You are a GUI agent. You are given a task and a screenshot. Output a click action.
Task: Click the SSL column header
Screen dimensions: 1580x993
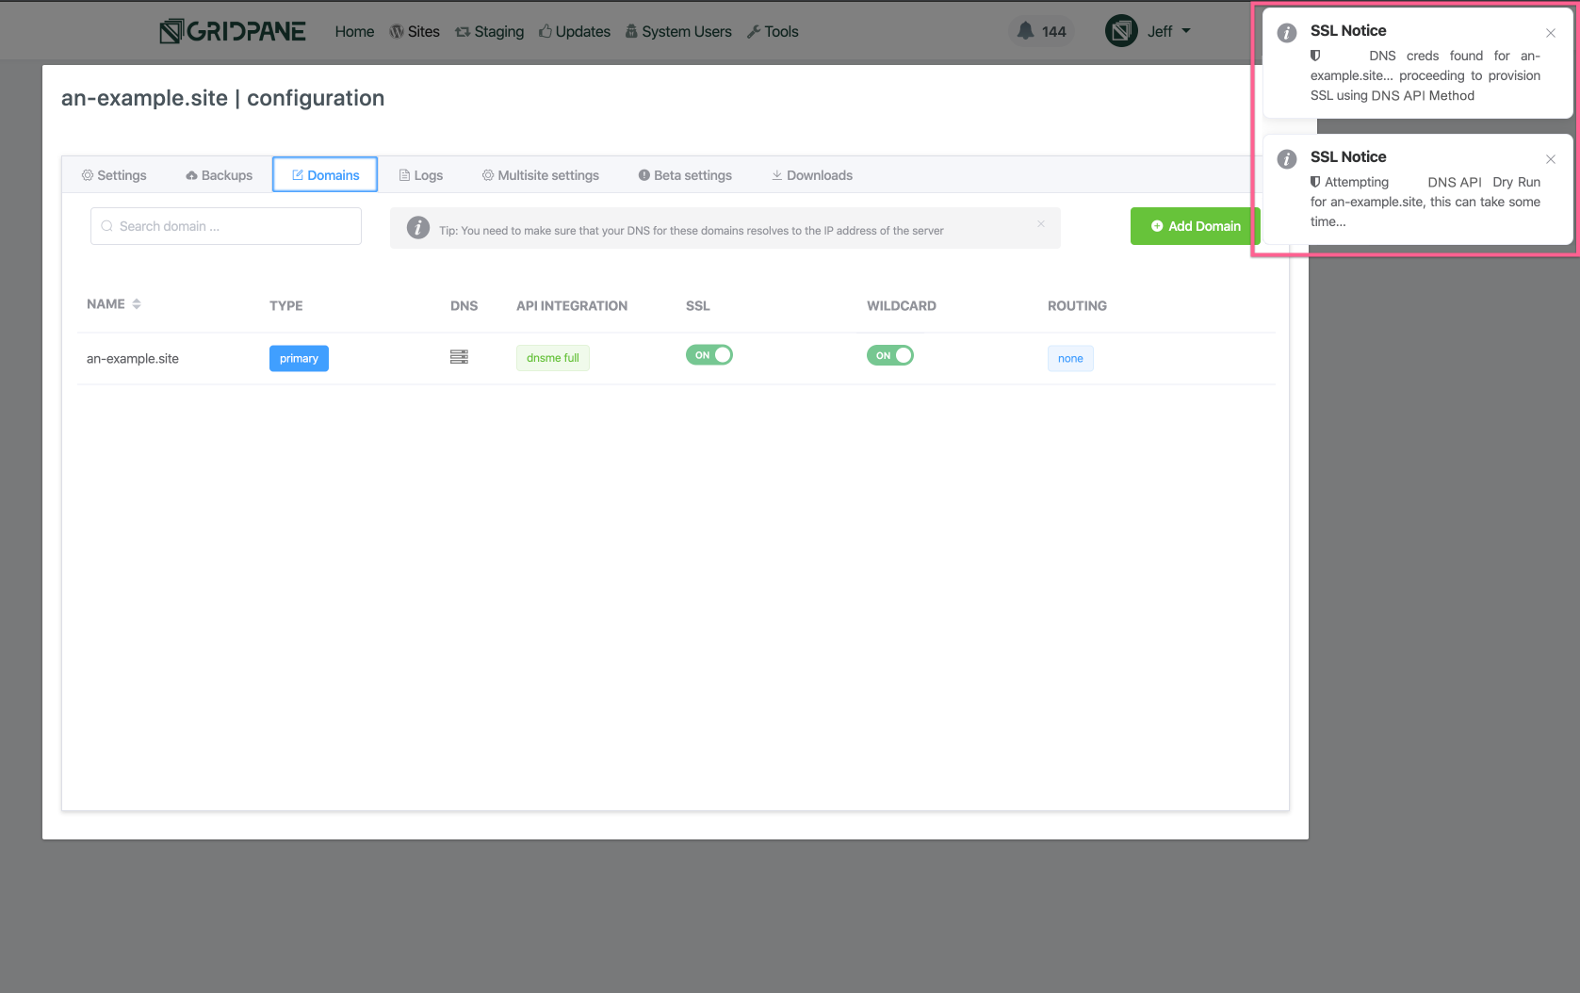(x=698, y=305)
